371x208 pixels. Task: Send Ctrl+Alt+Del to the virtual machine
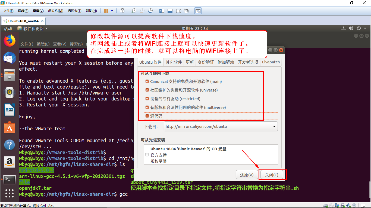(122, 11)
